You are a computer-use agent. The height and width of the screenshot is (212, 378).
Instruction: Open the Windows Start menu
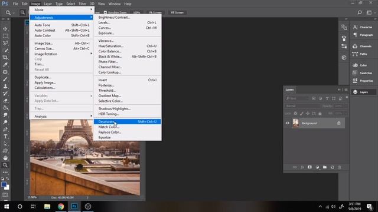coord(6,207)
